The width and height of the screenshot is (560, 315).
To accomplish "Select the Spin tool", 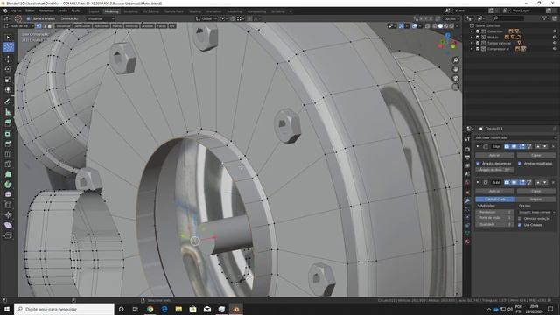I will click(x=8, y=185).
